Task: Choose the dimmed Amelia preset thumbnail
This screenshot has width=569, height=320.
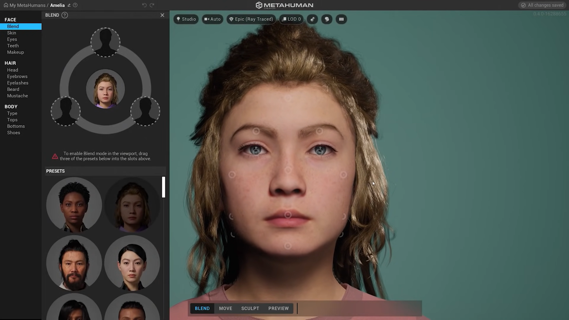Action: click(132, 205)
